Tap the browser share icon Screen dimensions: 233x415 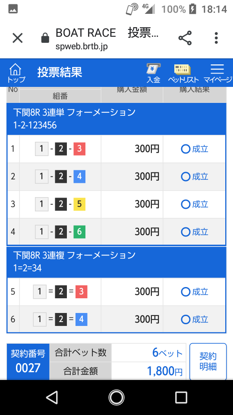(x=185, y=38)
